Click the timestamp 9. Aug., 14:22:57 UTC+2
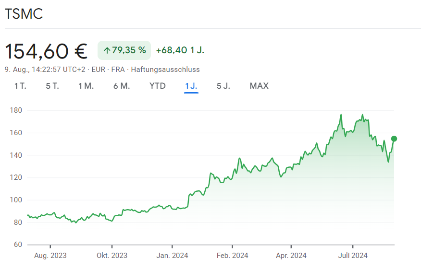 point(45,70)
